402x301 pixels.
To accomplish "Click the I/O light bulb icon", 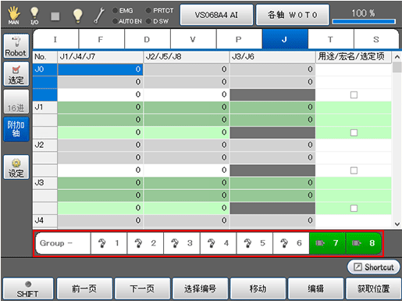I will click(x=34, y=16).
